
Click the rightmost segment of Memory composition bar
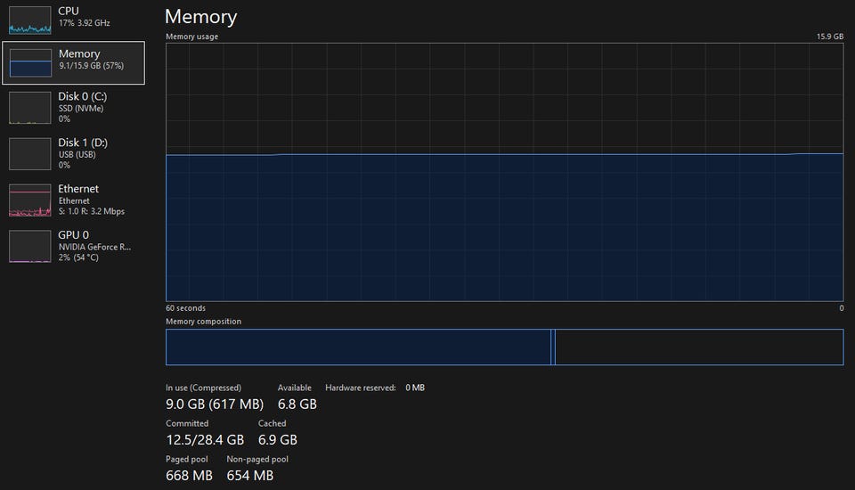coord(698,347)
